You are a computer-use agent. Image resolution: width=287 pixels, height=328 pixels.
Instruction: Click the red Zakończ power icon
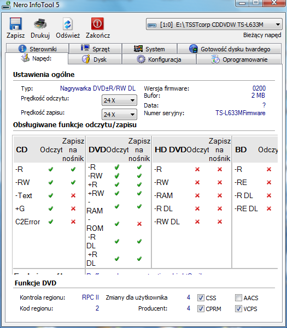(x=97, y=23)
